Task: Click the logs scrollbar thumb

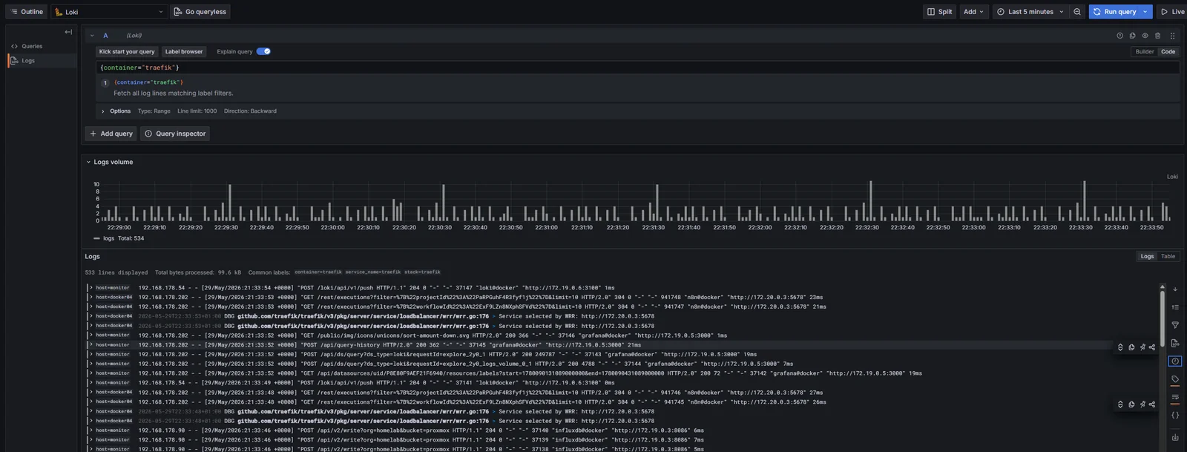Action: (x=1163, y=318)
